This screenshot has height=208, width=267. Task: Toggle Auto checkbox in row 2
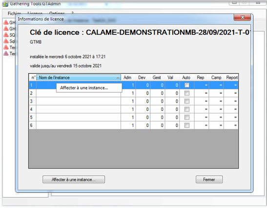[x=187, y=93]
